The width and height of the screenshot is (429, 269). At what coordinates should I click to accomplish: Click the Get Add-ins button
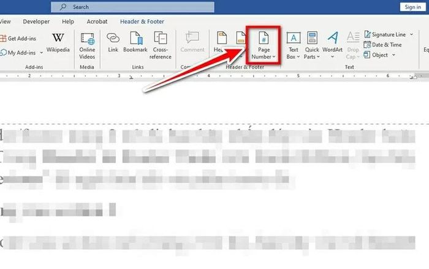[18, 39]
